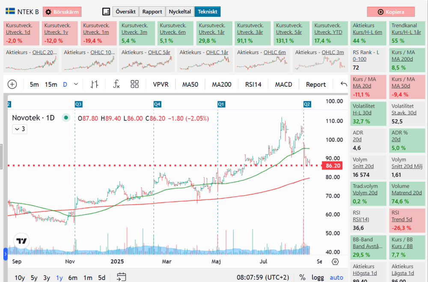This screenshot has width=428, height=282.
Task: Switch to the Översikt tab
Action: click(125, 12)
